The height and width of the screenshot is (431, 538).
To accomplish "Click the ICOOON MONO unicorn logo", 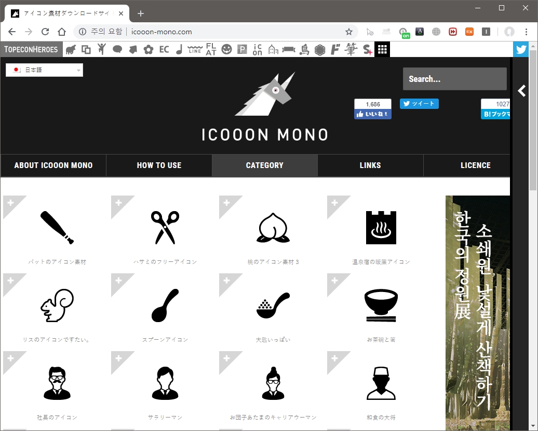I will pos(264,107).
